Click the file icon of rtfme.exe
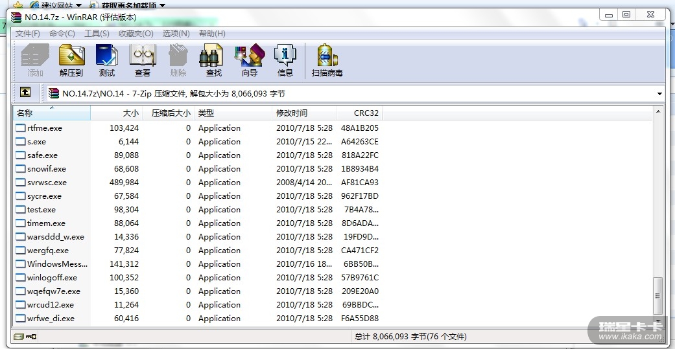 (x=21, y=128)
